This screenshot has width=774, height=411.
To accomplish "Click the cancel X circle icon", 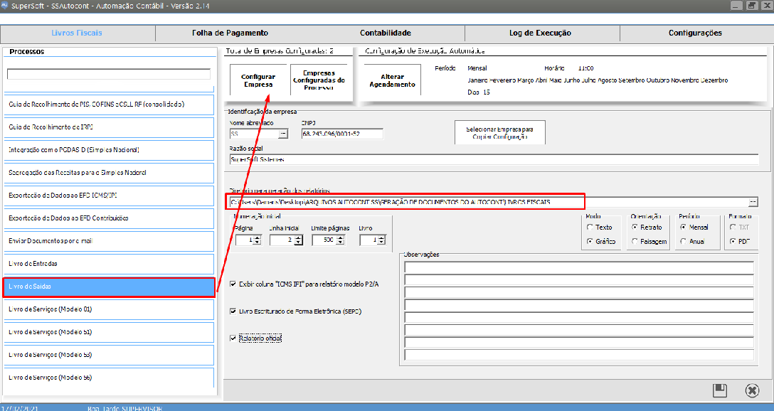I will (752, 390).
